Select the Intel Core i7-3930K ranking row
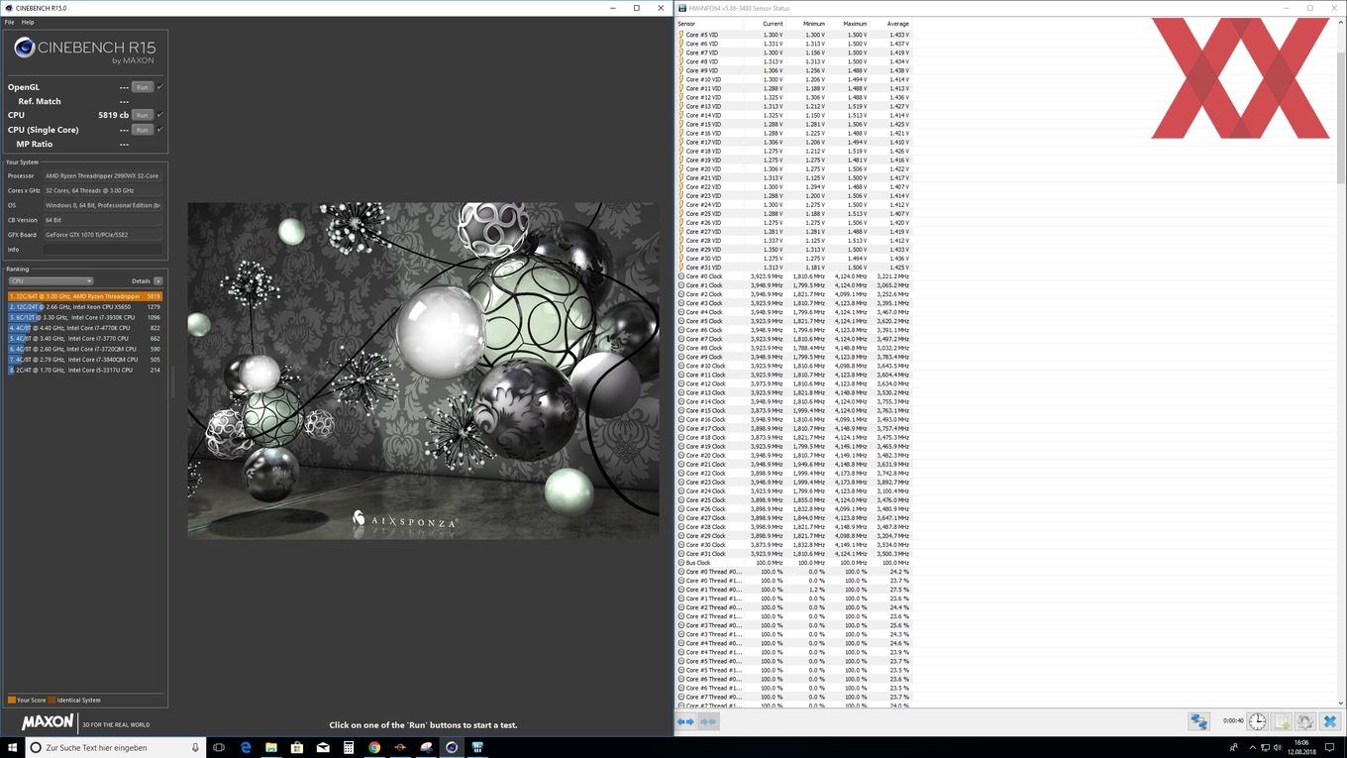 pos(84,317)
